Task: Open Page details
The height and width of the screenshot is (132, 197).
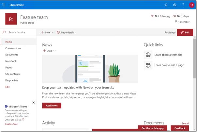Action: click(66, 32)
